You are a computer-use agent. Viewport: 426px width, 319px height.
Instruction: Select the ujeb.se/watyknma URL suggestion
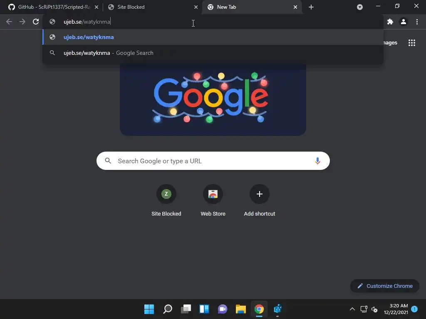coord(213,37)
